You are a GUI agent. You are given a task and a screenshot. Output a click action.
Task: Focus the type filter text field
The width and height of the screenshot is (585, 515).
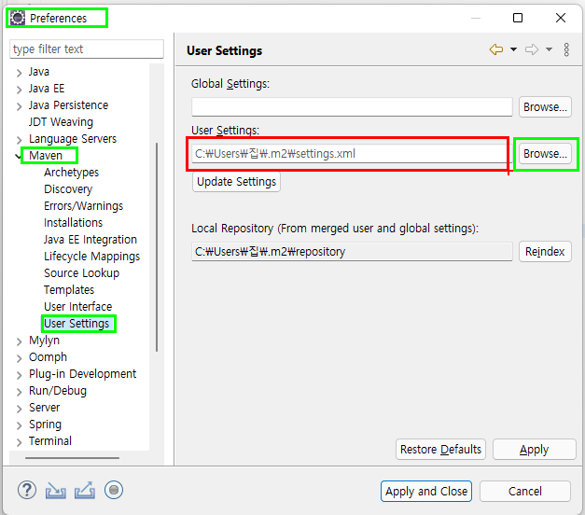(x=87, y=49)
